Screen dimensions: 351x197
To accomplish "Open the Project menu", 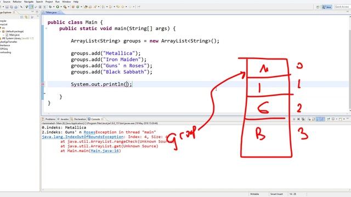I will (49, 2).
